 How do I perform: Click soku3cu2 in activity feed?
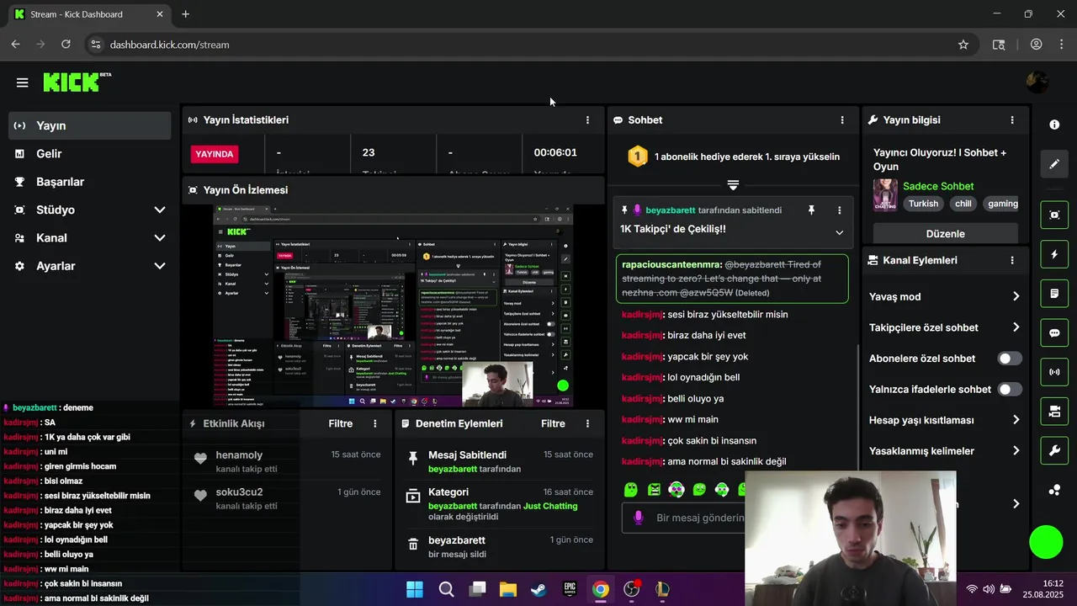(x=239, y=492)
